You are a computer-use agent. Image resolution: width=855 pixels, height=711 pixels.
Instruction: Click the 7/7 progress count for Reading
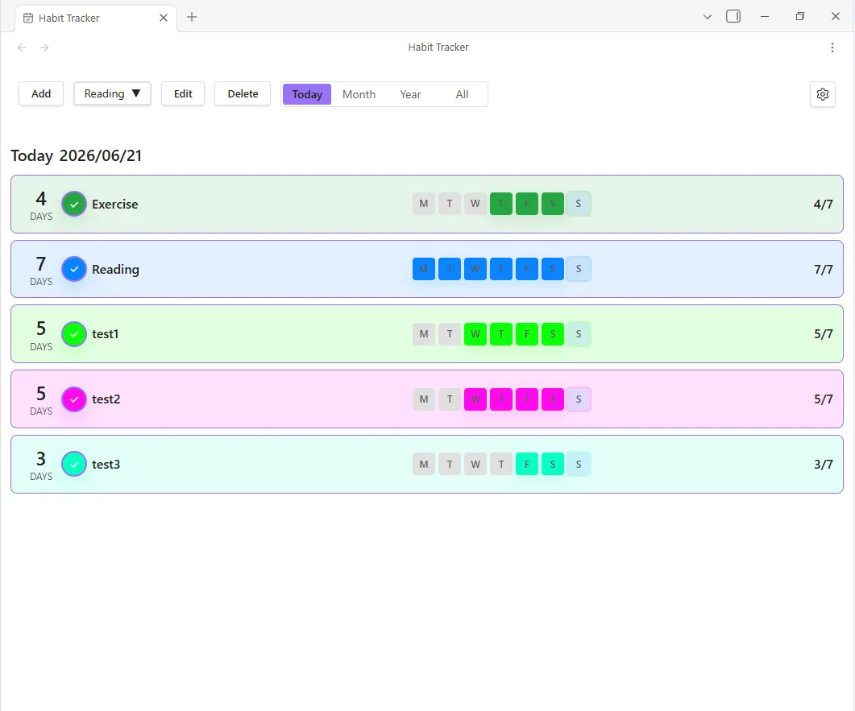(x=823, y=269)
